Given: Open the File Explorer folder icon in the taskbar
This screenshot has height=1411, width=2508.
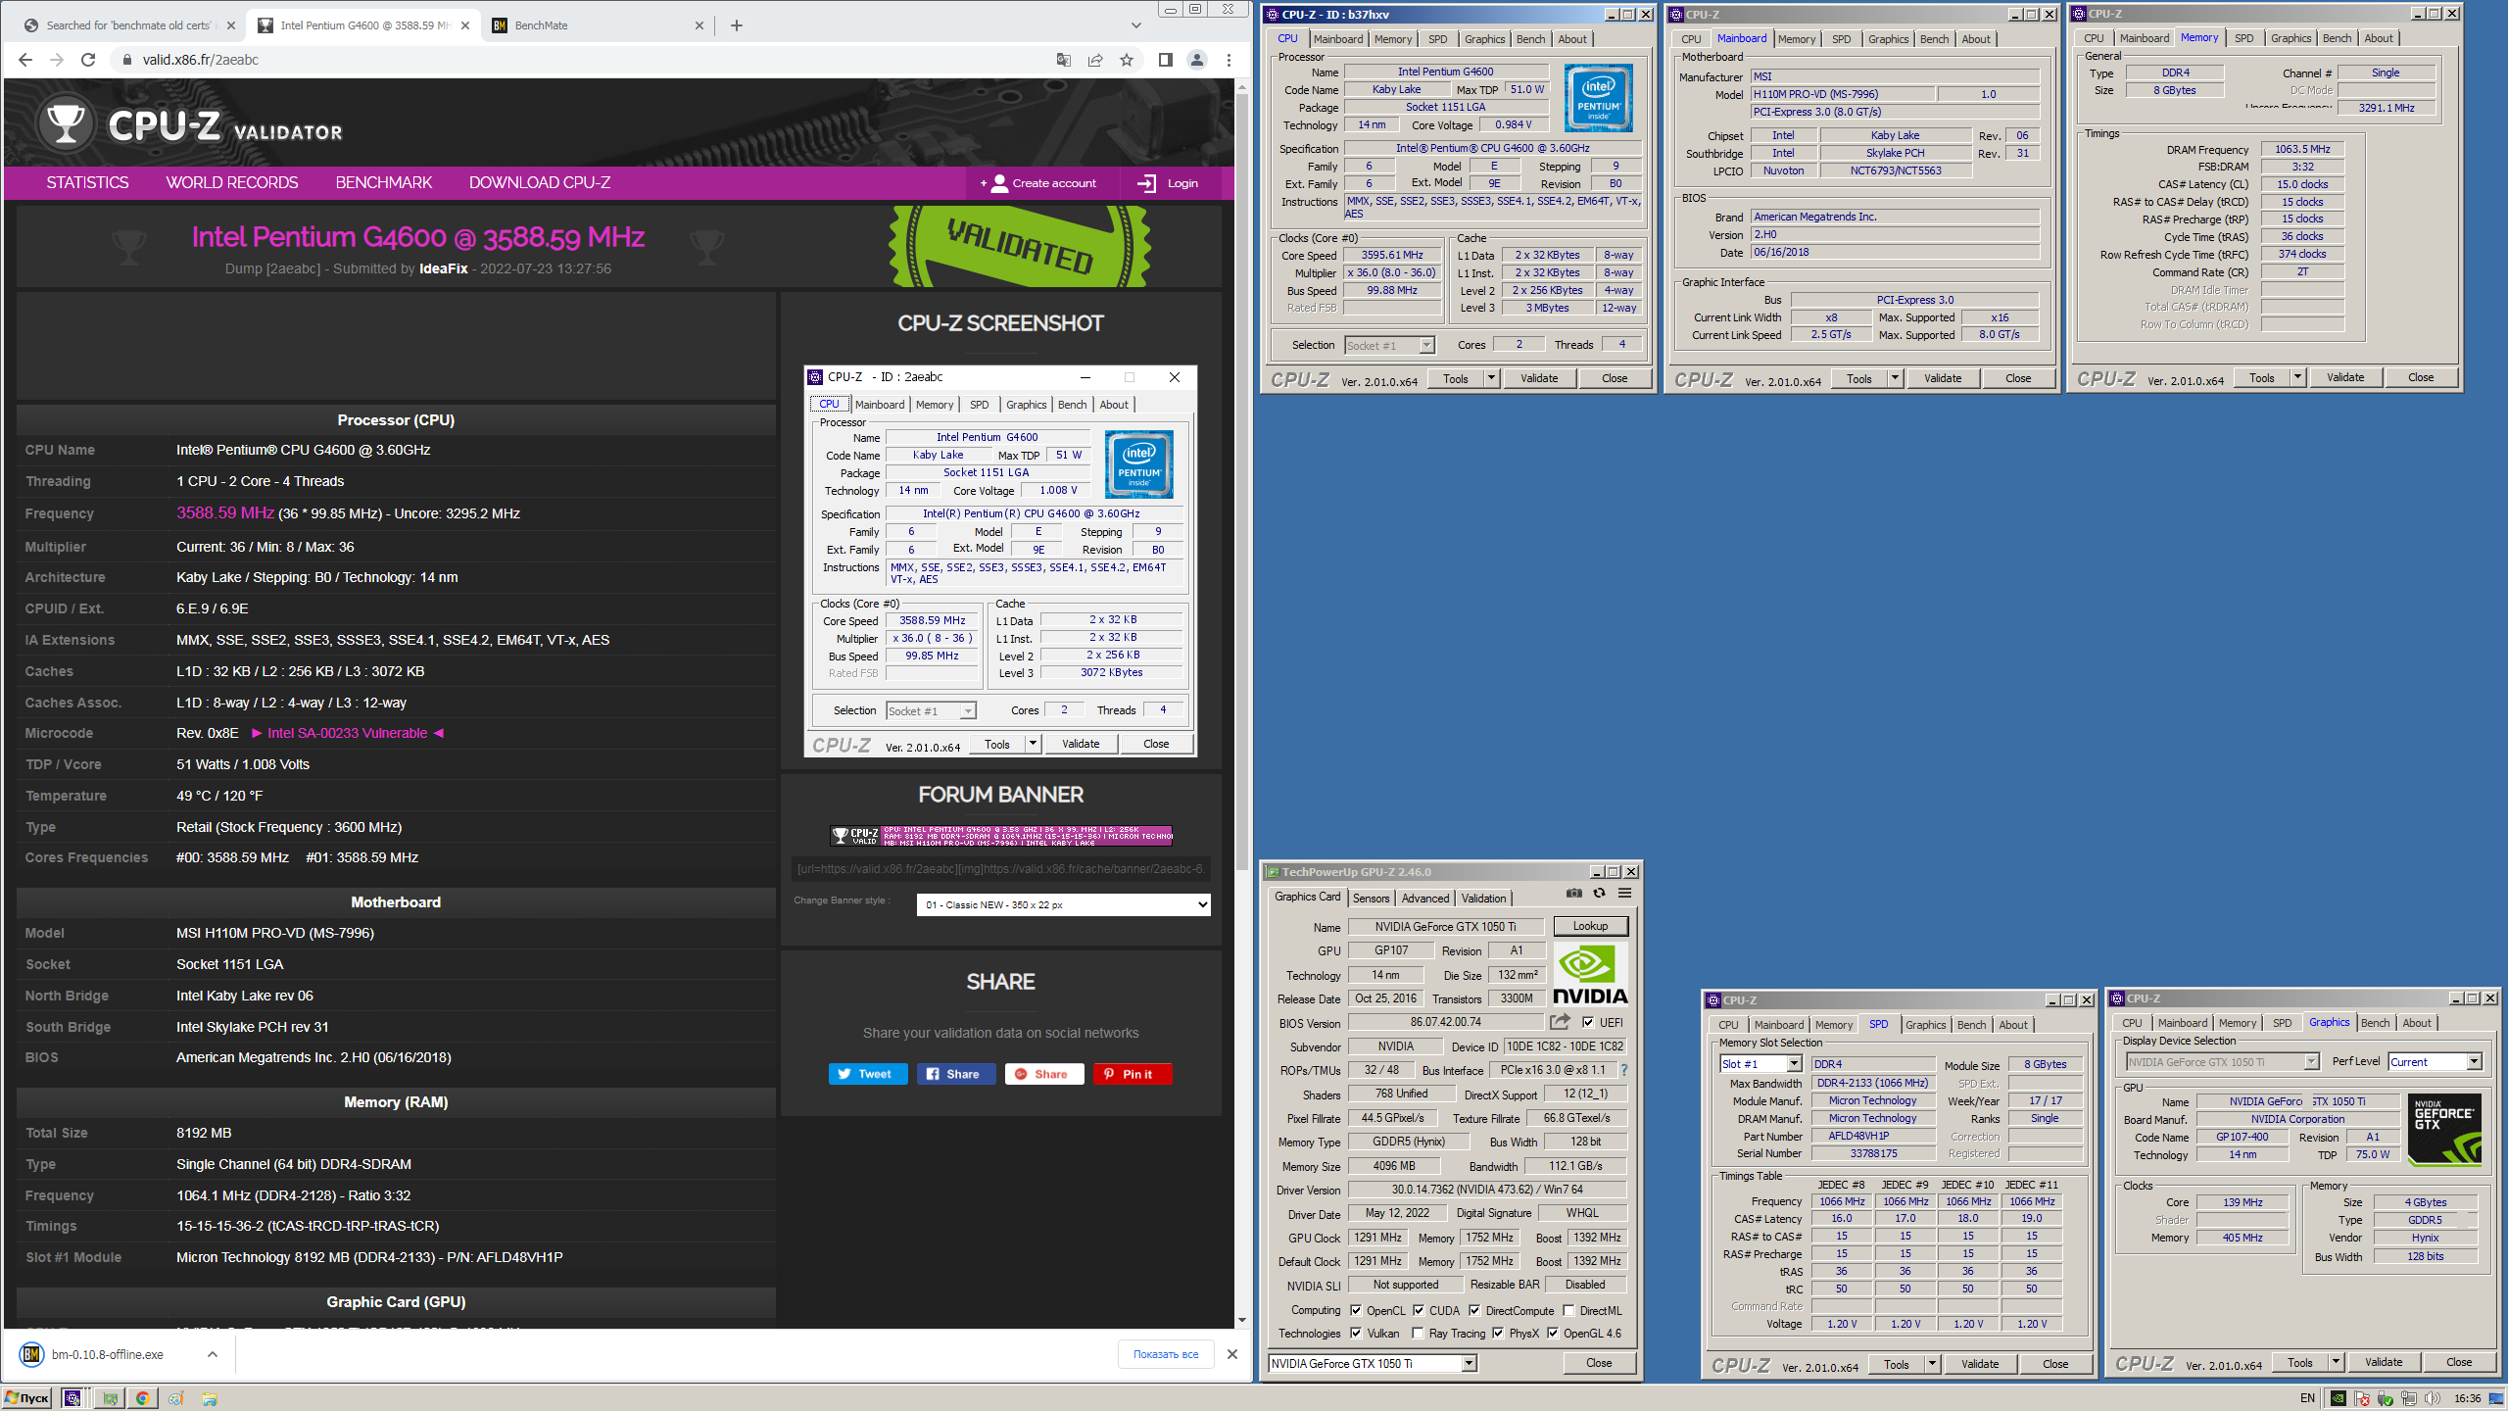Looking at the screenshot, I should pyautogui.click(x=210, y=1398).
